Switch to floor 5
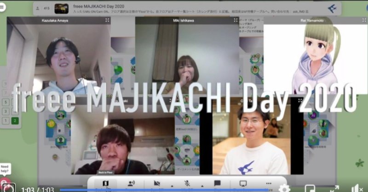 coord(6,102)
